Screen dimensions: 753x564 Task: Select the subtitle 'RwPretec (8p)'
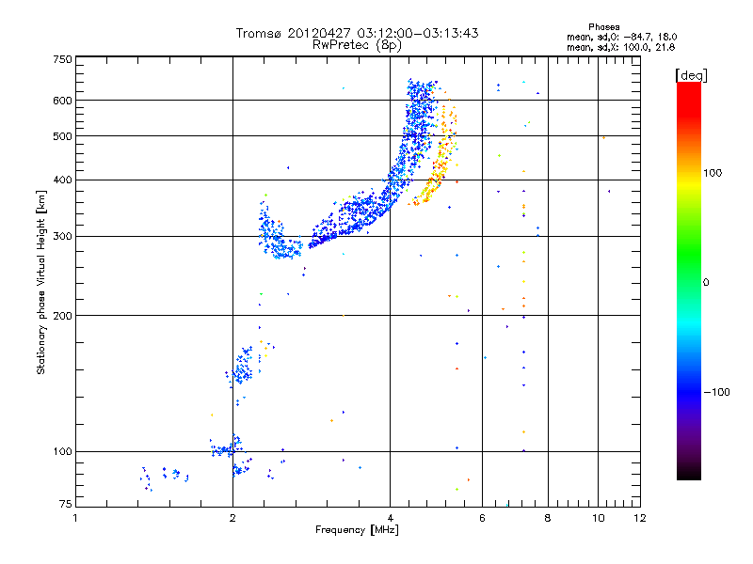coord(357,45)
